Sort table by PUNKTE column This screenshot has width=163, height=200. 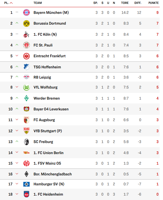[x=153, y=3]
